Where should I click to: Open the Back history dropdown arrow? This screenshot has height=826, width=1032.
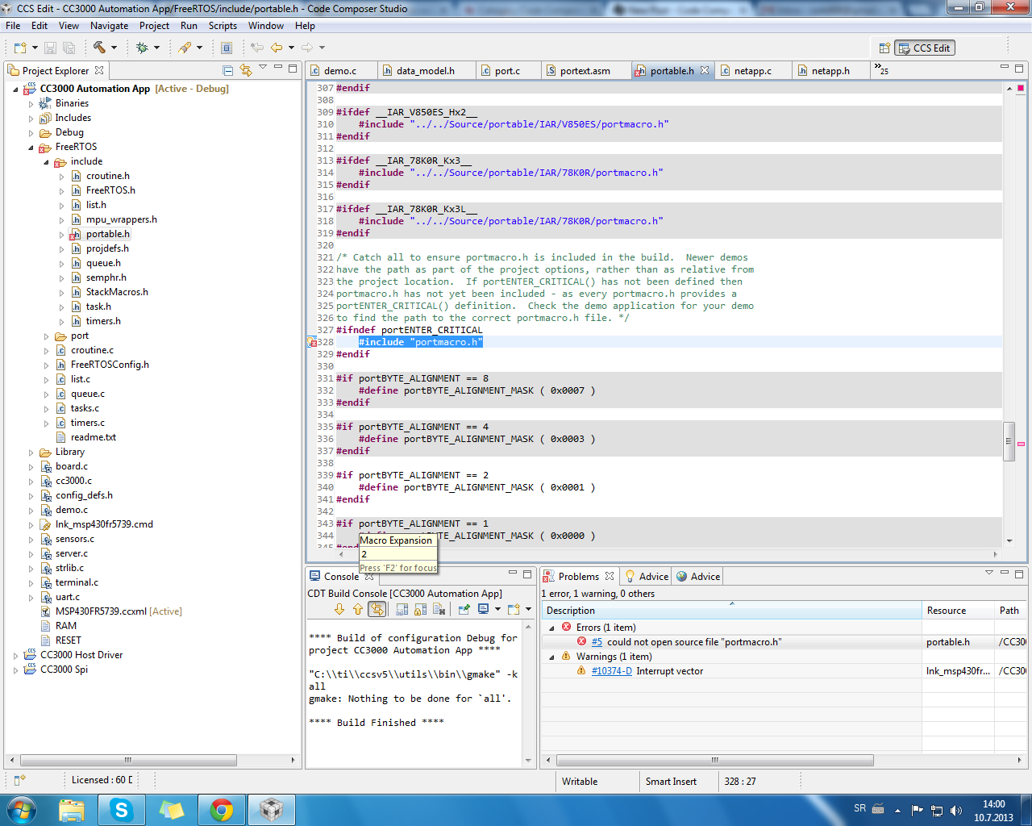point(291,48)
